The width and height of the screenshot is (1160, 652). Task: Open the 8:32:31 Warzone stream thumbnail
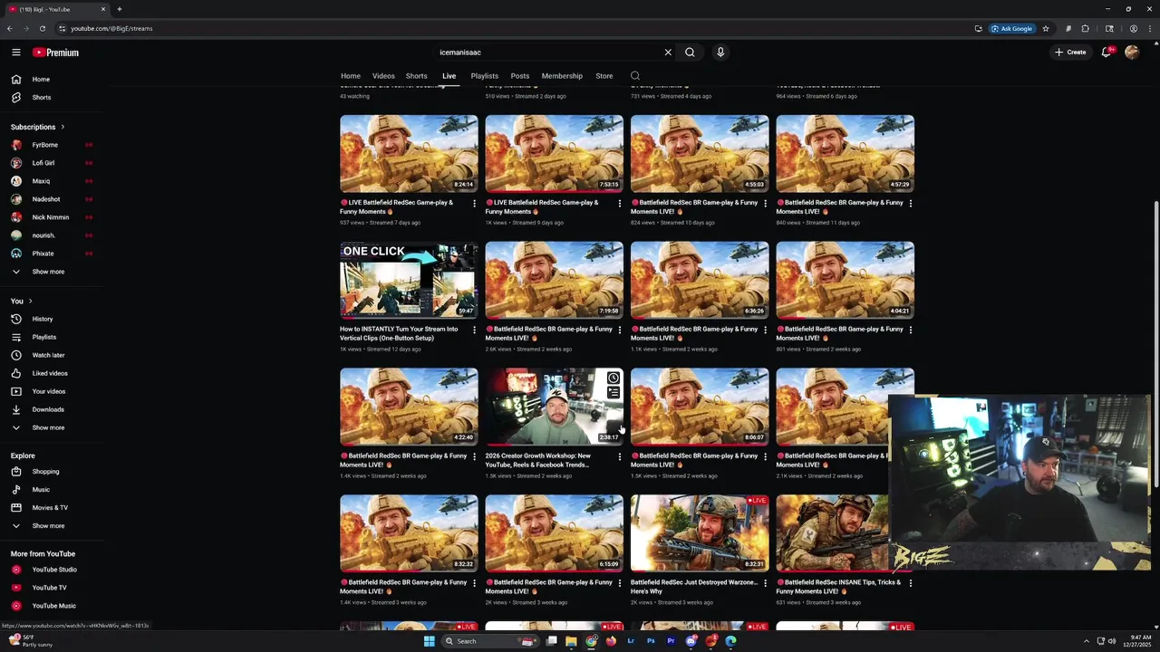tap(700, 533)
